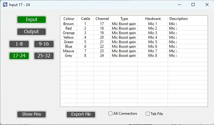Click the Colour column header

(x=69, y=19)
